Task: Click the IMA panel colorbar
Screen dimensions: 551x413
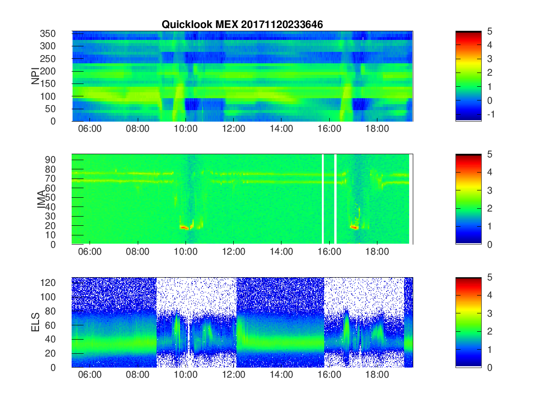Action: click(468, 199)
